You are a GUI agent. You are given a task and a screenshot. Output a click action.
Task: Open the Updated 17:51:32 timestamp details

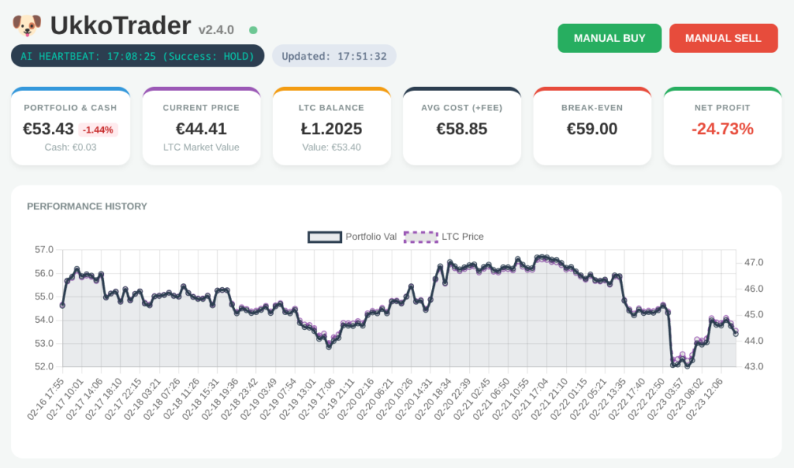[x=333, y=55]
